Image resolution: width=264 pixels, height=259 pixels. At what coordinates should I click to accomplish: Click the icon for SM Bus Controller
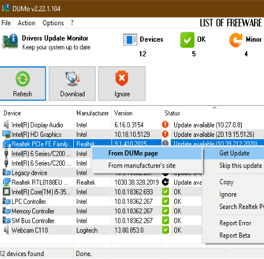pyautogui.click(x=6, y=220)
